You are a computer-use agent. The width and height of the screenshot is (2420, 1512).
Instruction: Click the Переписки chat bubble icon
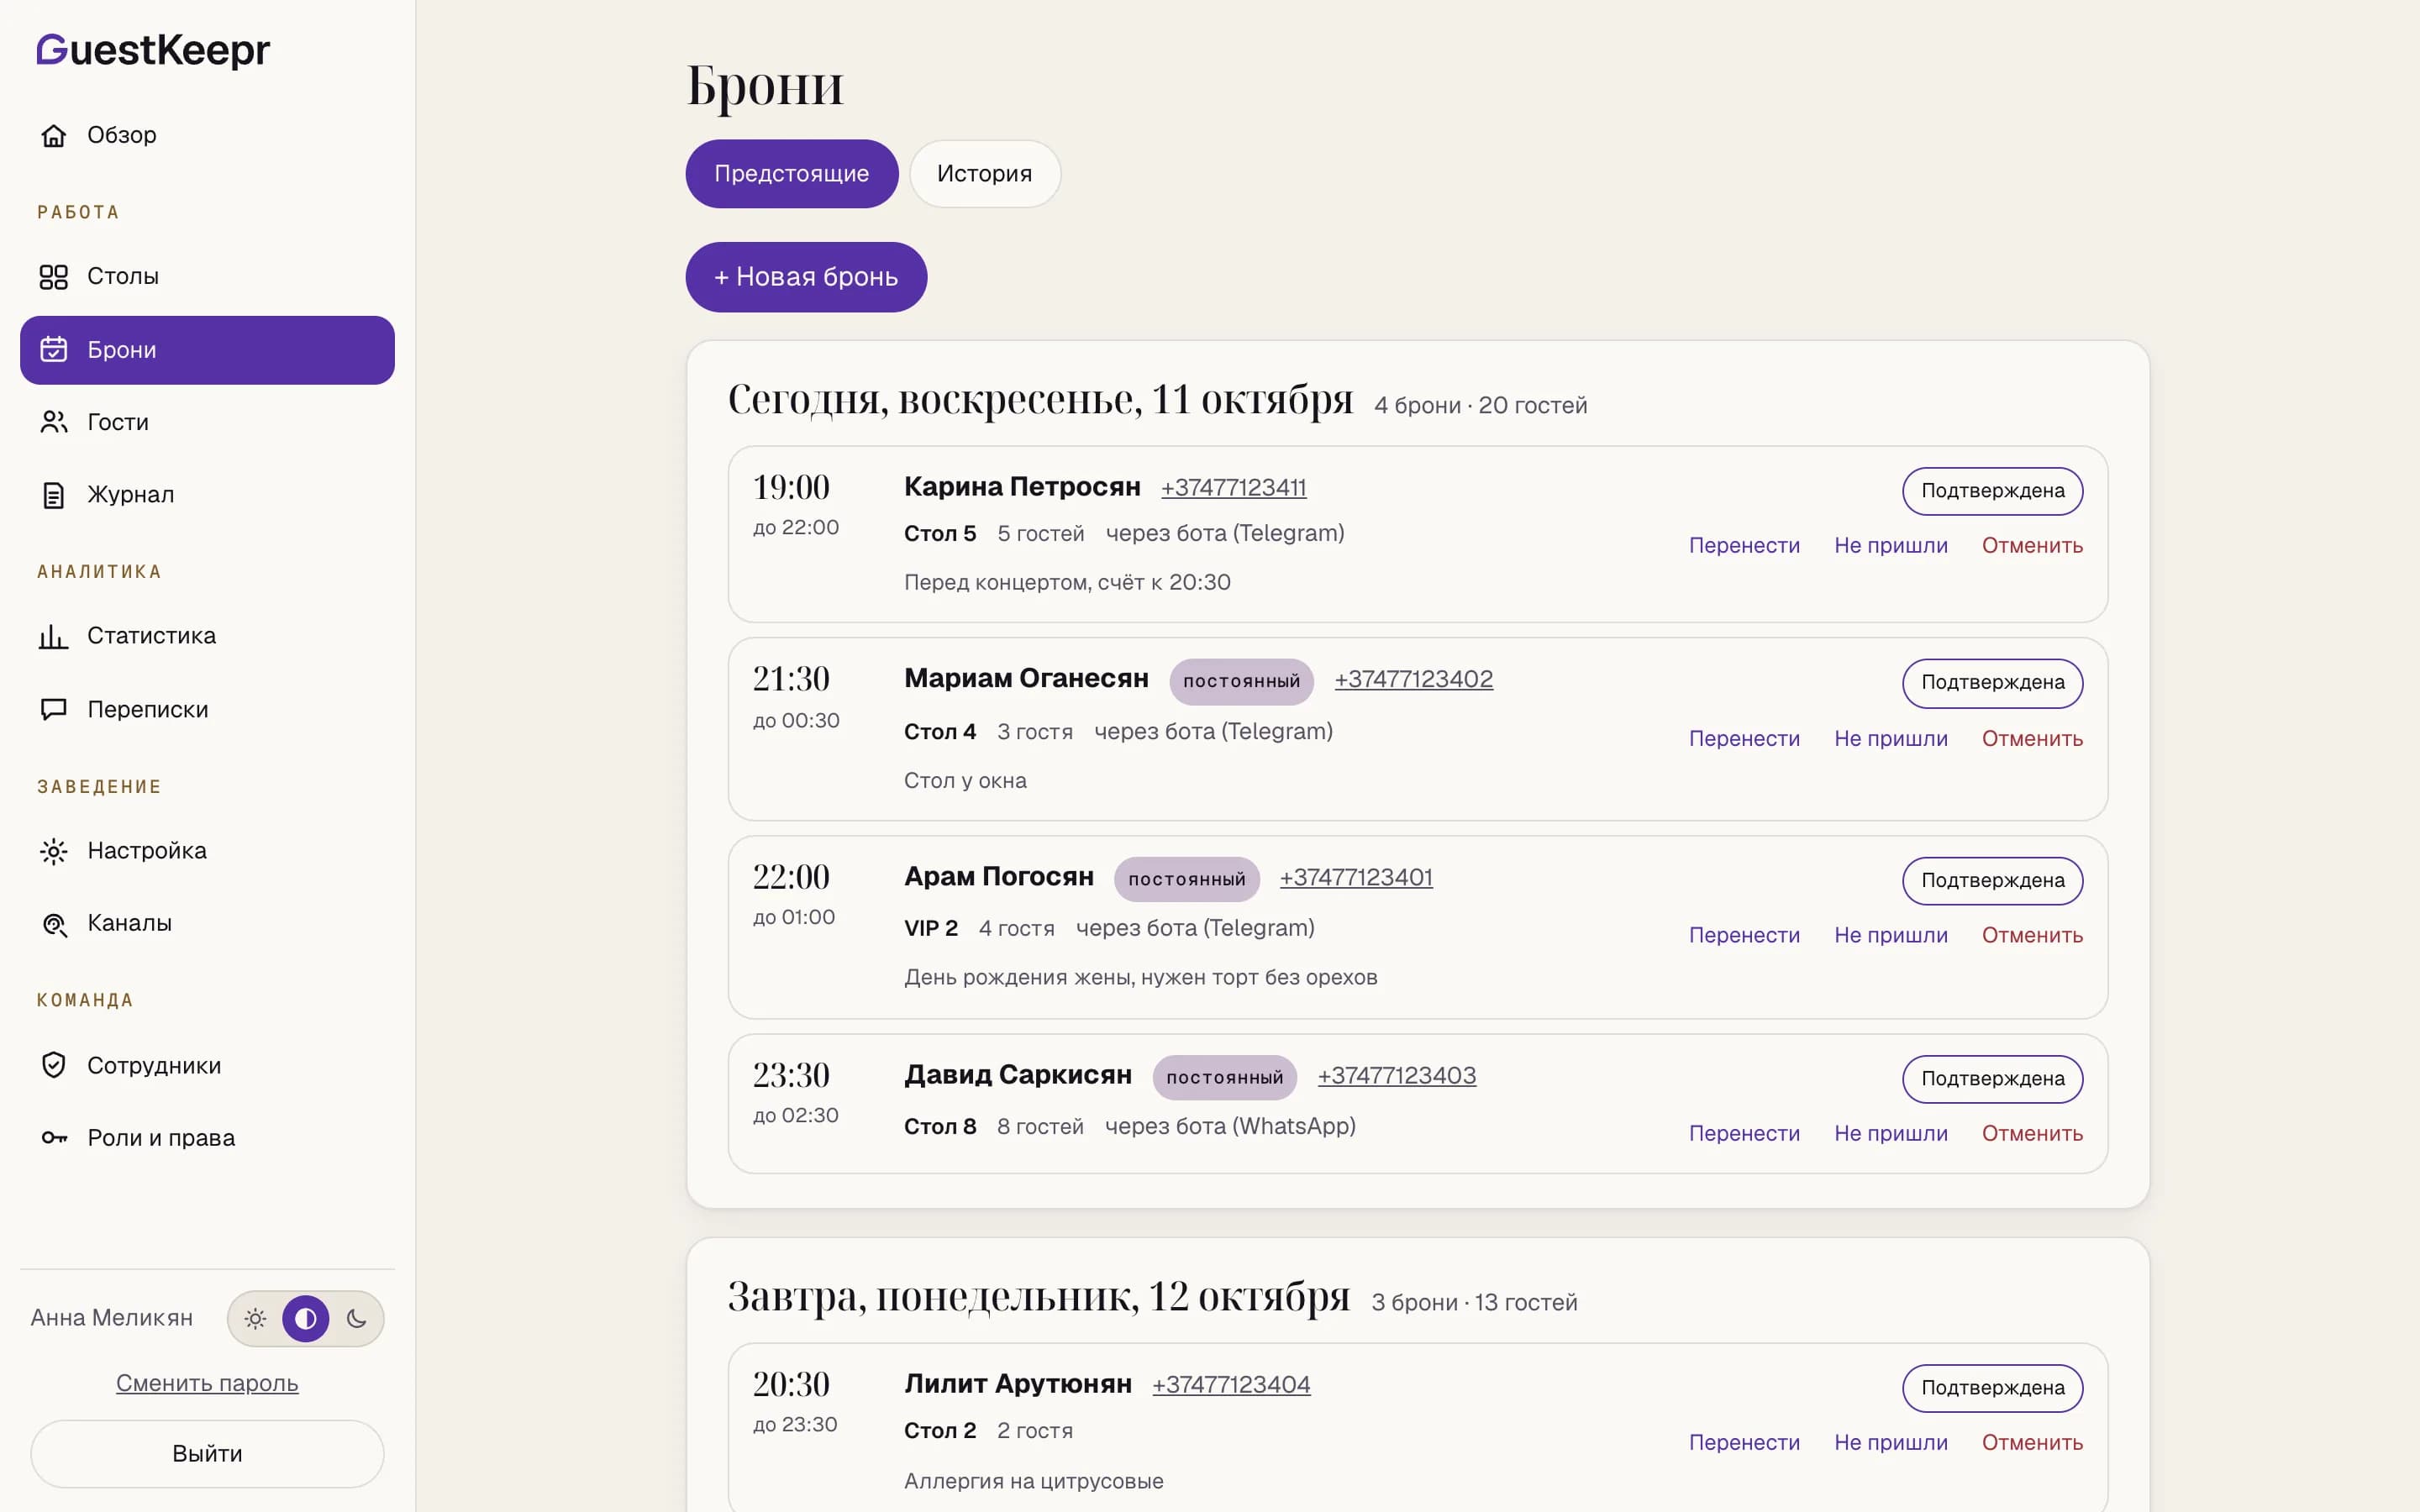click(x=54, y=709)
